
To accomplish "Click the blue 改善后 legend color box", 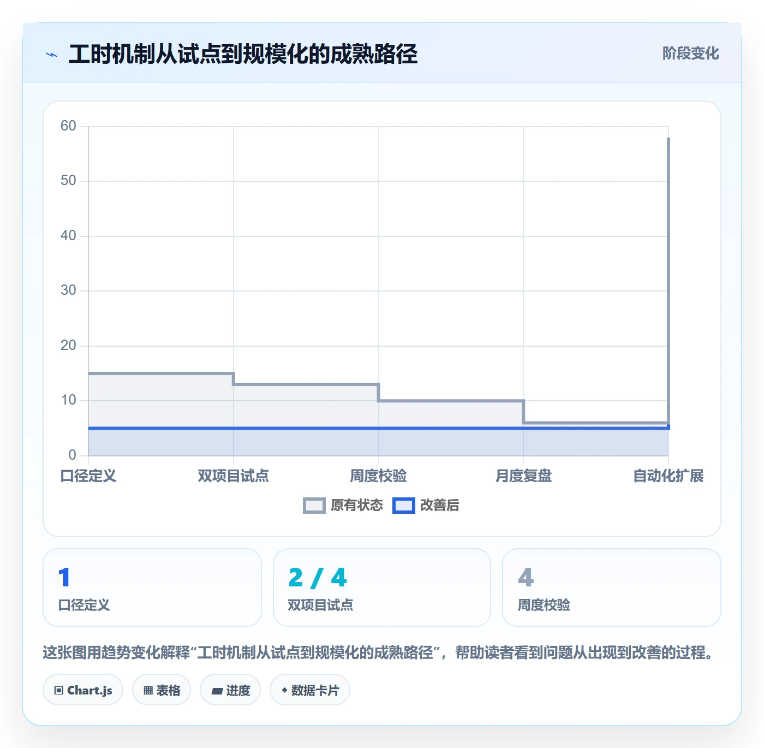I will [404, 506].
